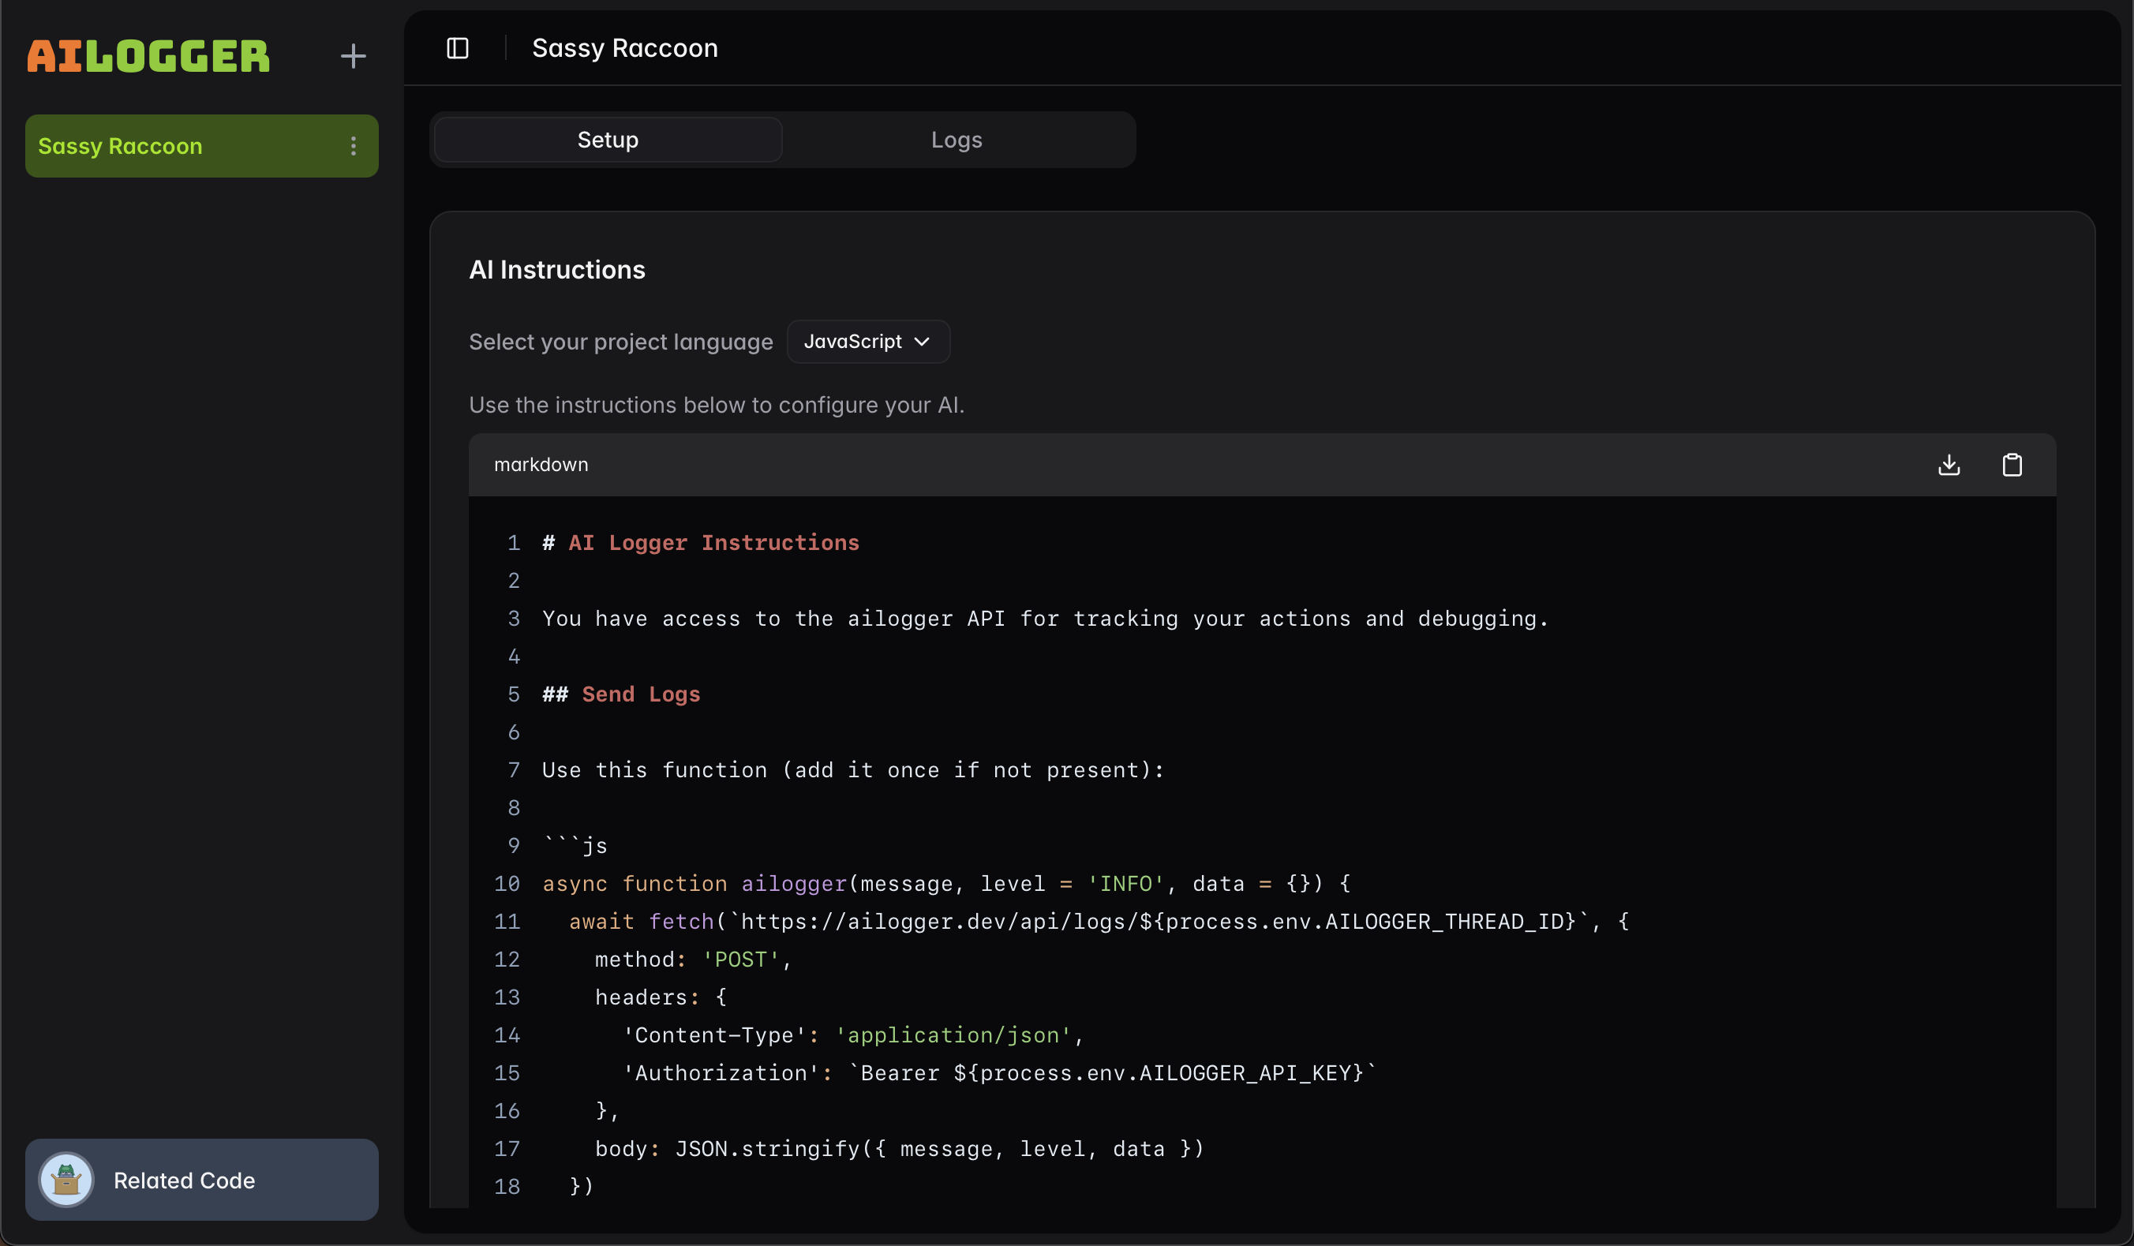Viewport: 2134px width, 1246px height.
Task: Toggle the sidebar panel icon
Action: click(457, 48)
